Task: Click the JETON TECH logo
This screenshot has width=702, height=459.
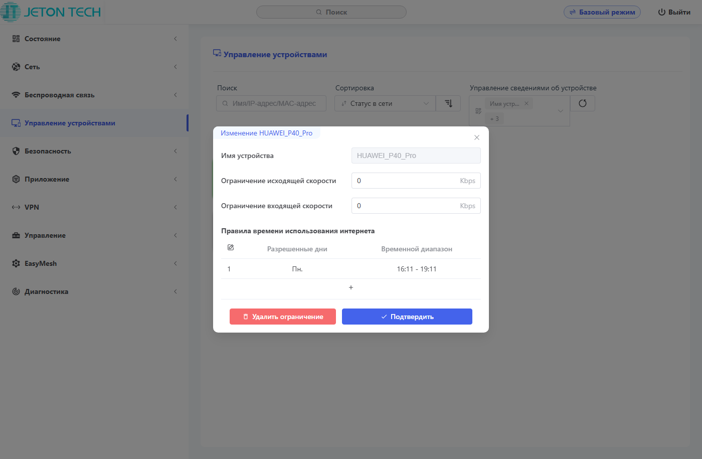Action: (51, 12)
